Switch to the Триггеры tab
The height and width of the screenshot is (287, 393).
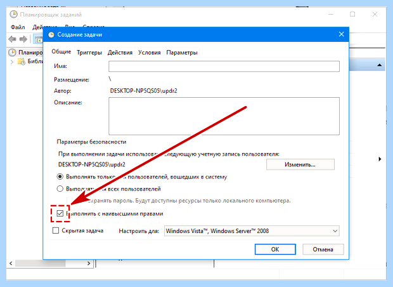[x=89, y=53]
